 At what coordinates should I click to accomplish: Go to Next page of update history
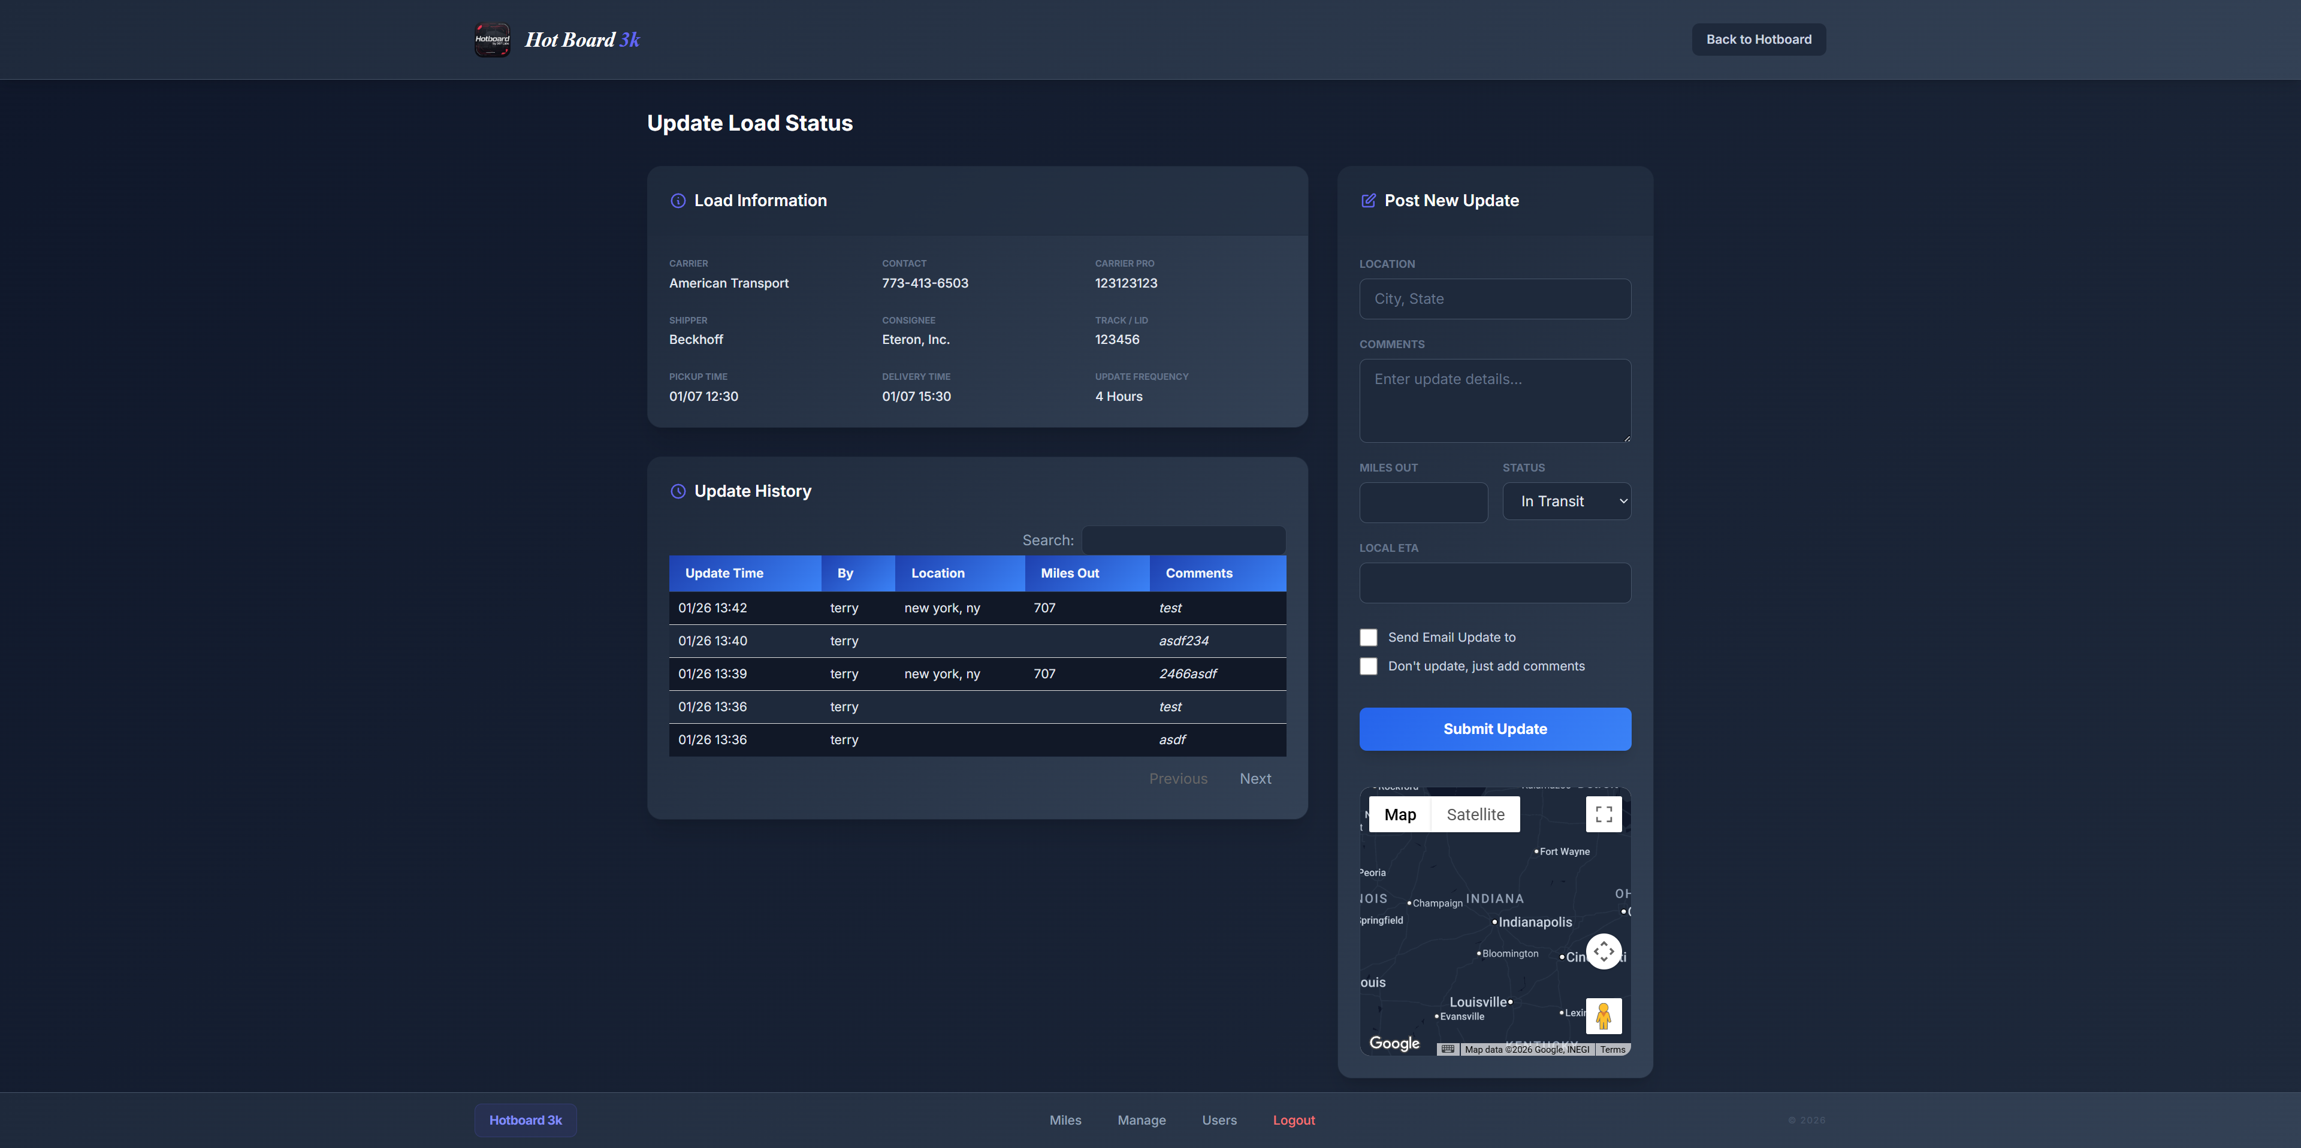pos(1255,779)
